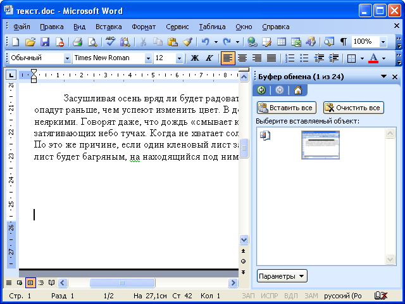Open a file with the folder icon

point(30,42)
